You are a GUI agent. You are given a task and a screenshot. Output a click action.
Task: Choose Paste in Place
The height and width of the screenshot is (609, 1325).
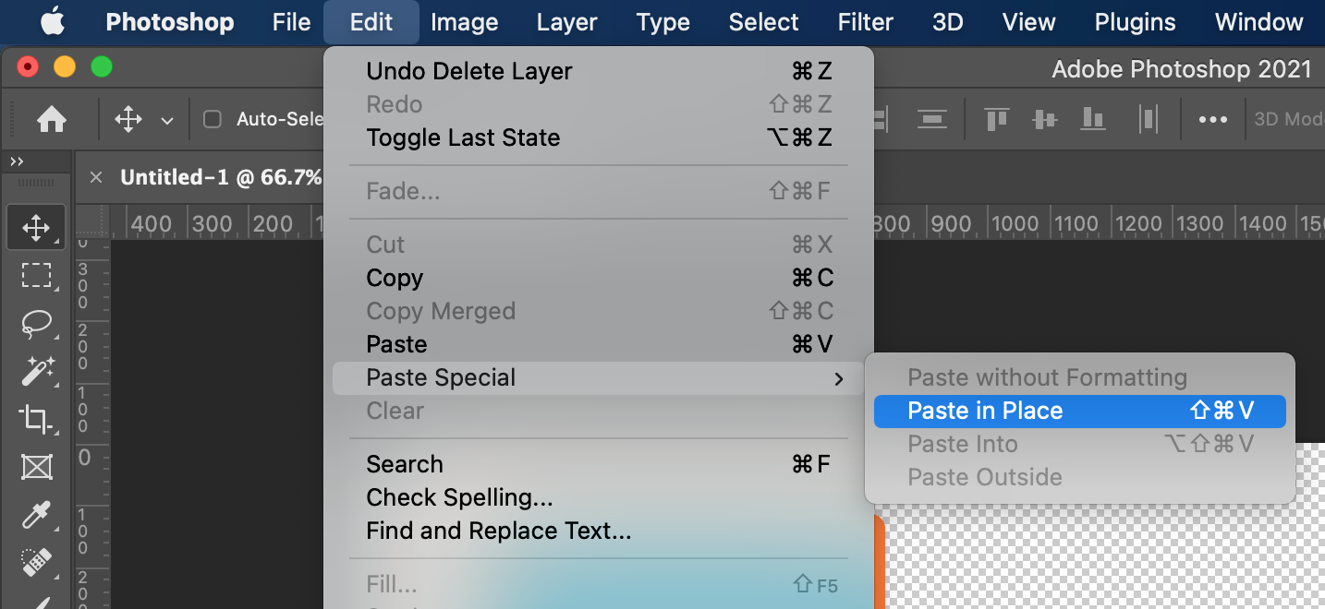(1079, 411)
